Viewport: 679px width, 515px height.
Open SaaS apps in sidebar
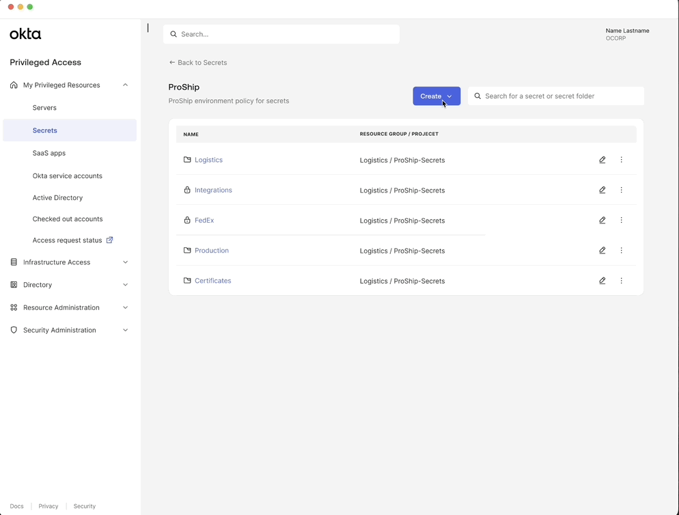pyautogui.click(x=49, y=153)
